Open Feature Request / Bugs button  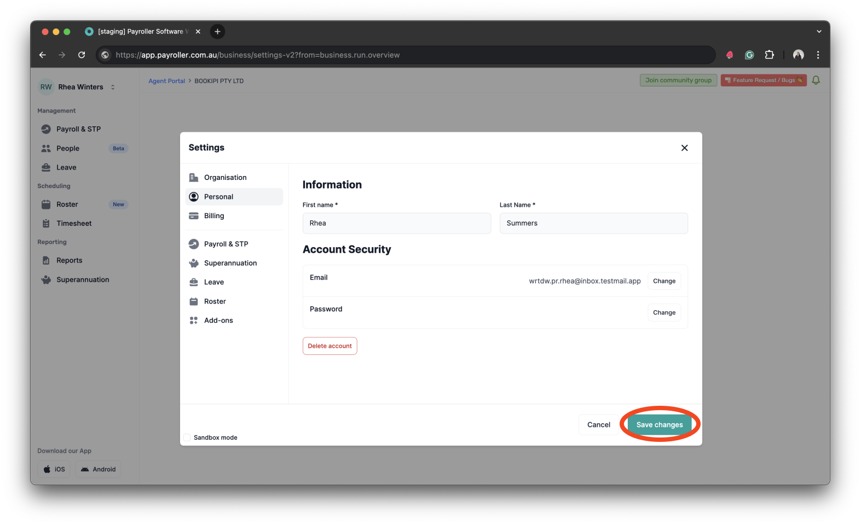[764, 80]
